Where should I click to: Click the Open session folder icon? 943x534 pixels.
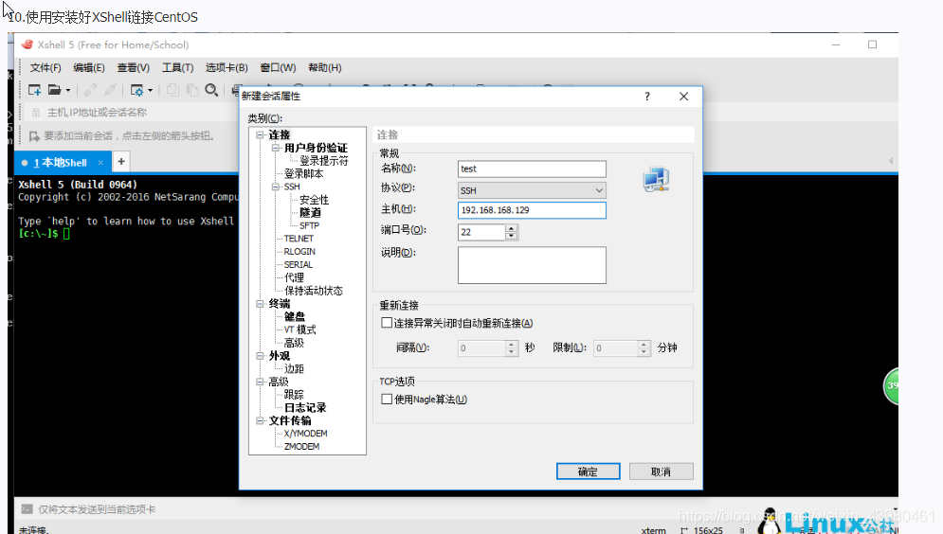(x=55, y=90)
